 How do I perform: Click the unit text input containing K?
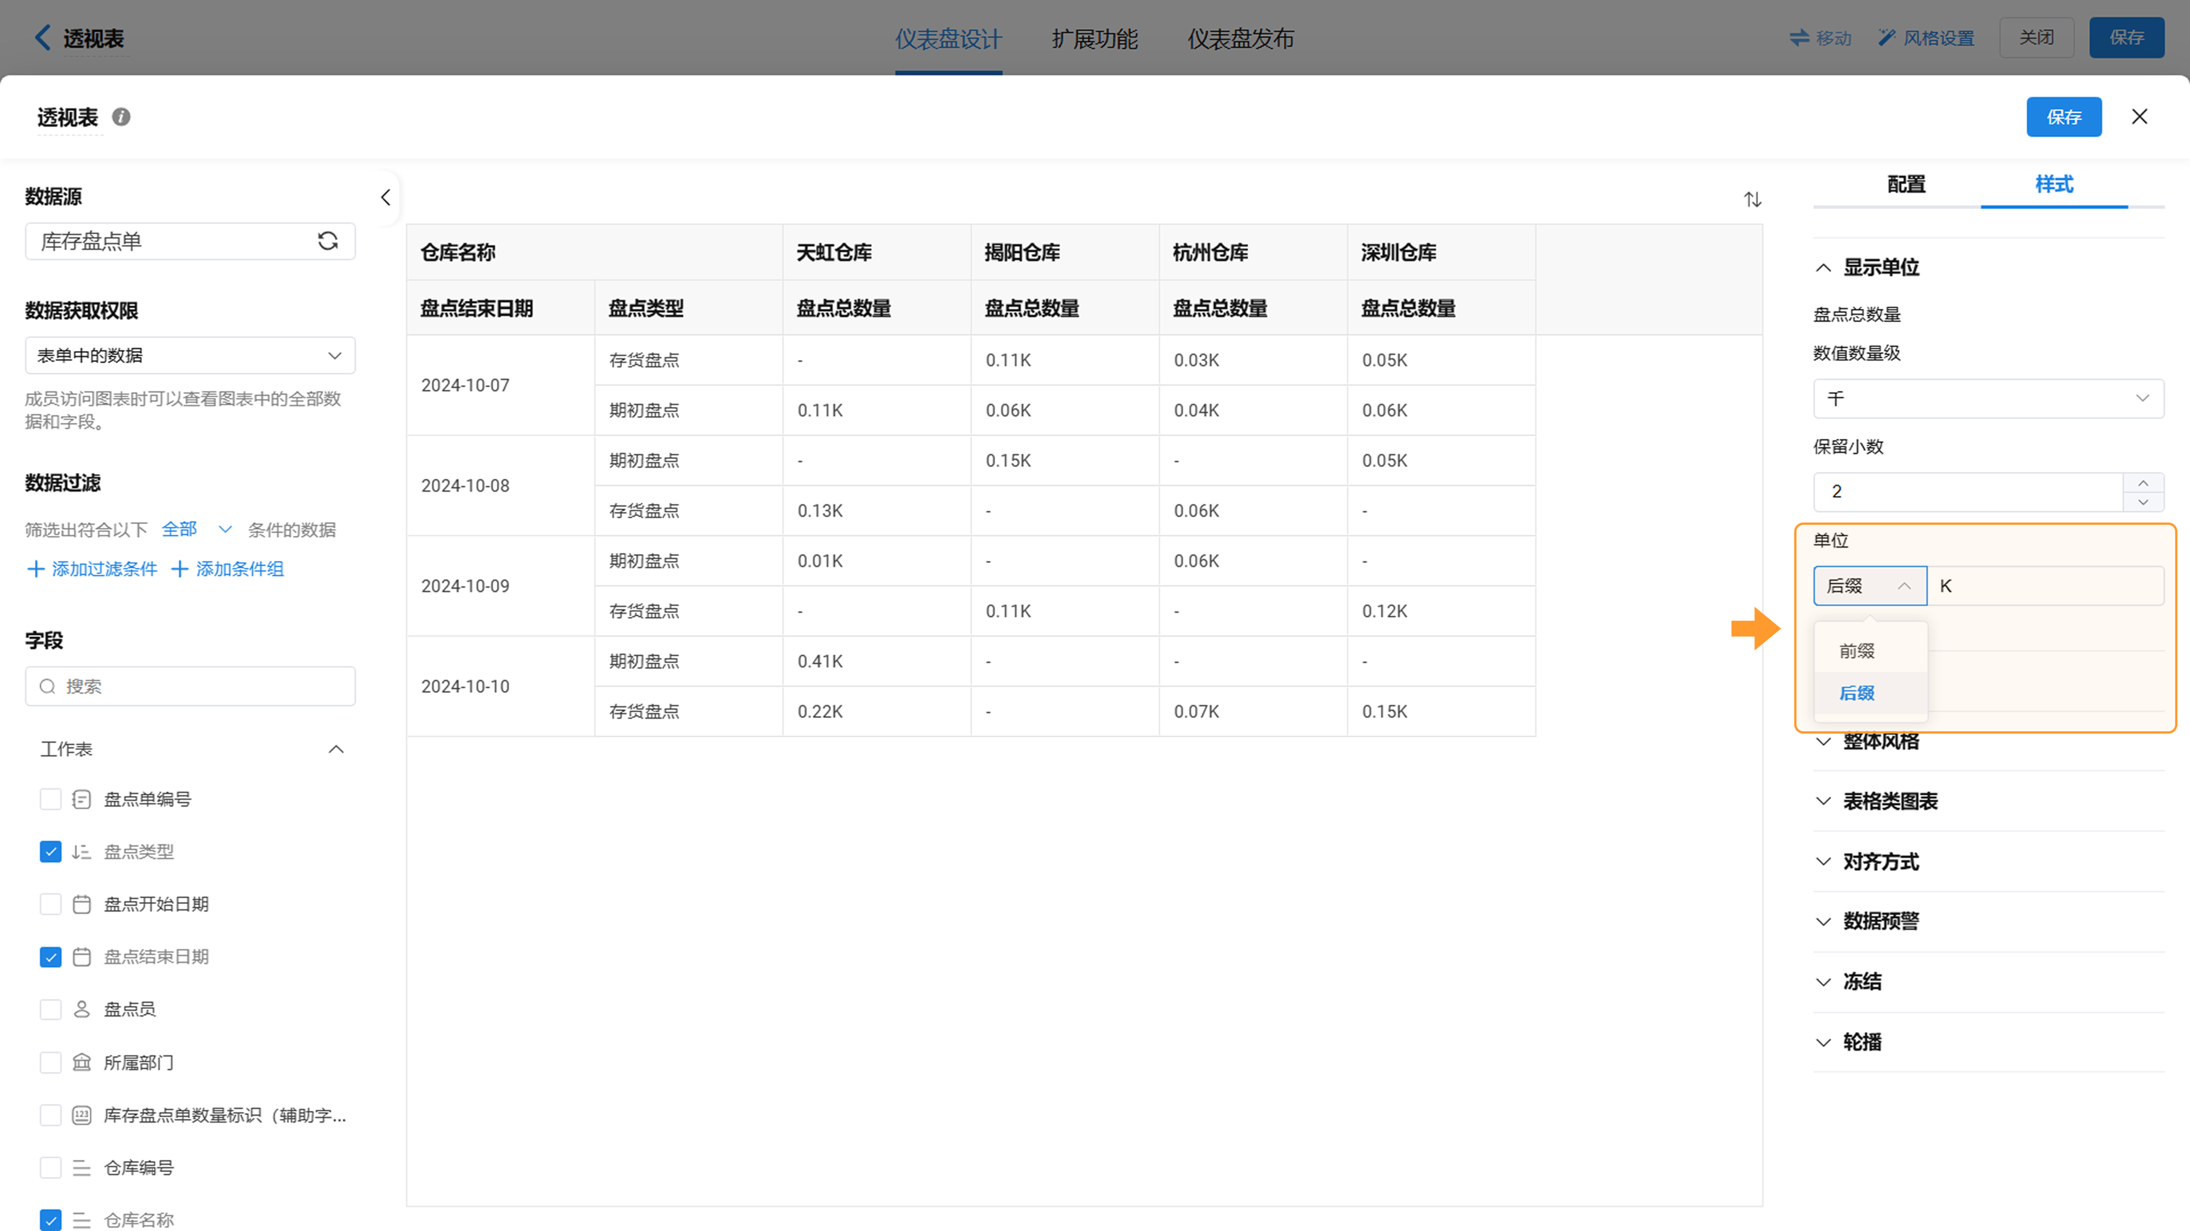coord(2046,586)
